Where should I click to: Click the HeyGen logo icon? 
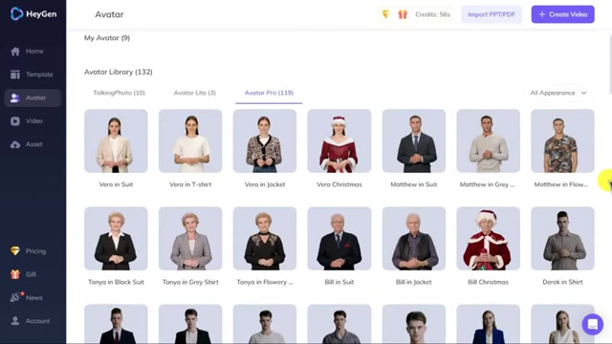pos(16,14)
